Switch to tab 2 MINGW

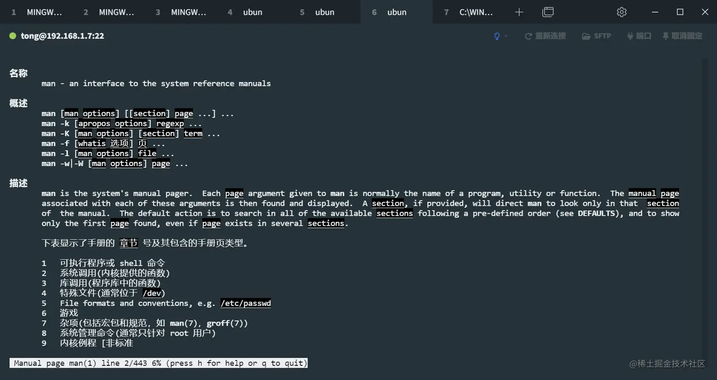108,12
